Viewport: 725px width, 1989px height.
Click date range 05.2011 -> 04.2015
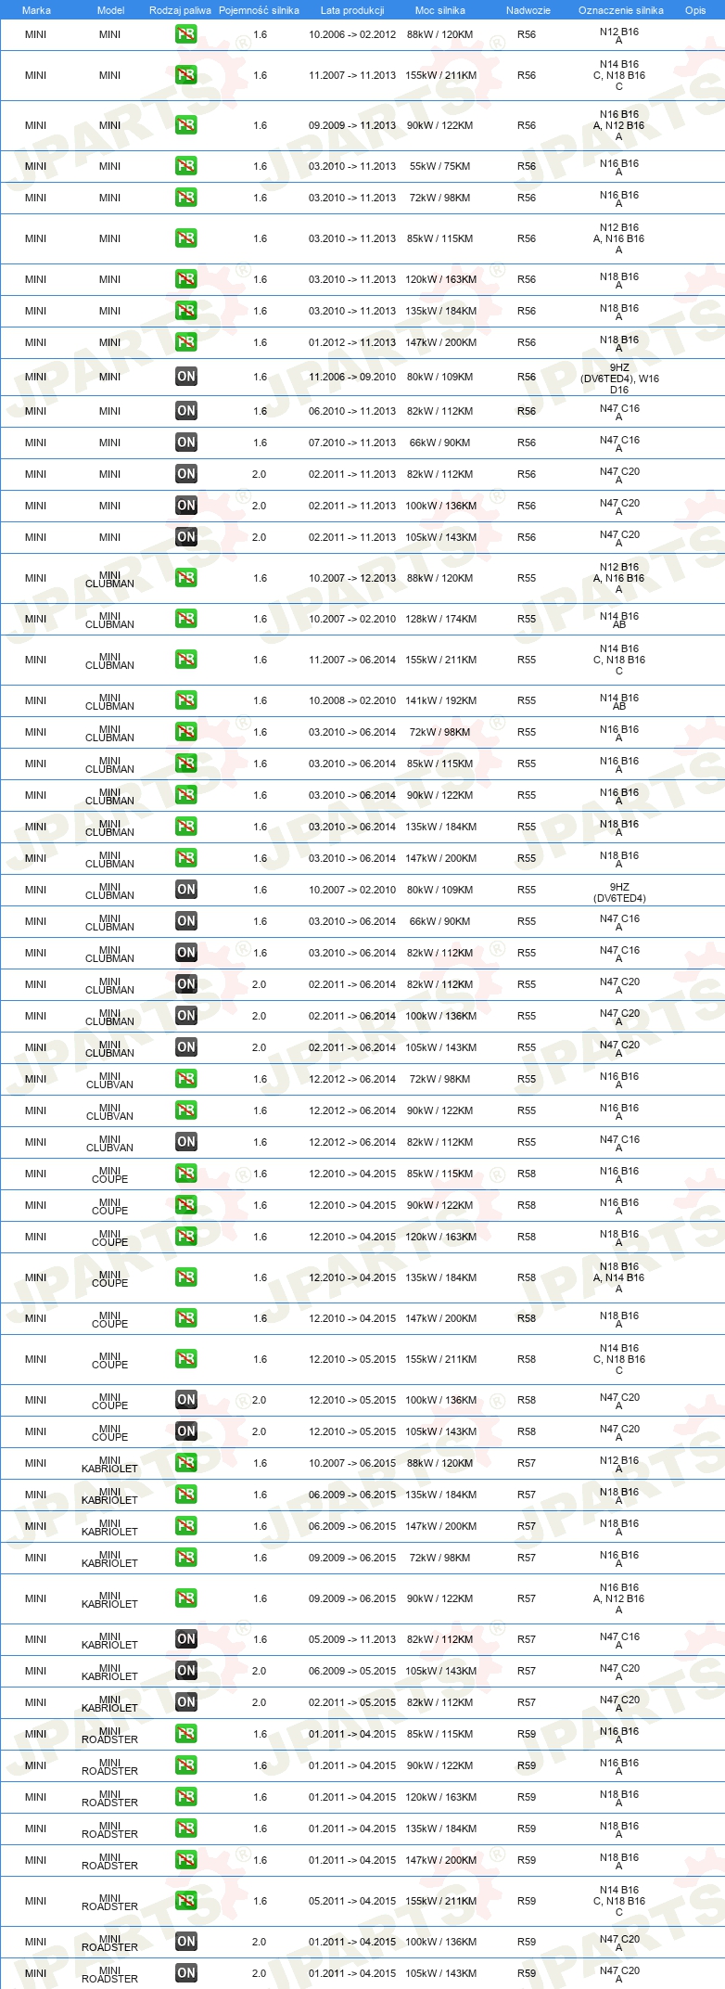pyautogui.click(x=352, y=1901)
